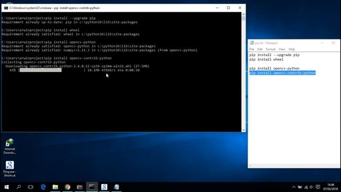The width and height of the screenshot is (341, 192).
Task: Show hidden system tray icons
Action: pyautogui.click(x=294, y=187)
